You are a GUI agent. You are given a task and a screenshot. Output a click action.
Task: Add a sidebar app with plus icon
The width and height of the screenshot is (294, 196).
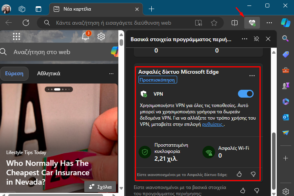click(285, 158)
